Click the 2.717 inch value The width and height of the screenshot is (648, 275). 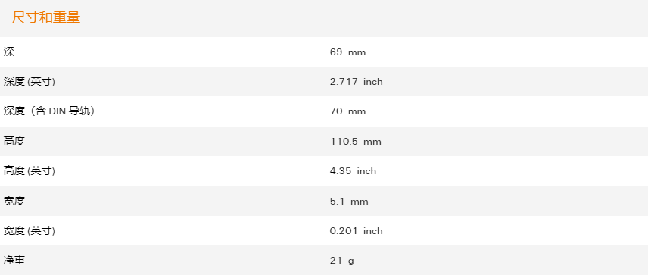click(x=357, y=82)
